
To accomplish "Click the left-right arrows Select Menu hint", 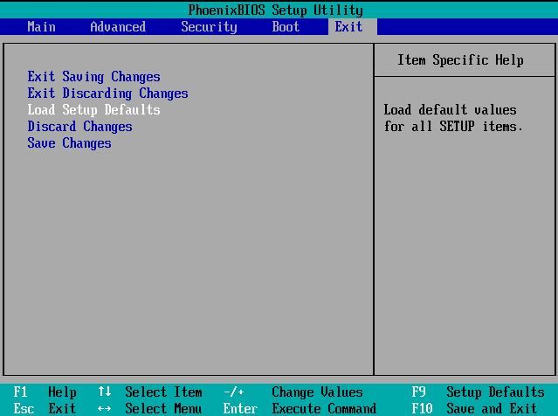I will (x=150, y=408).
